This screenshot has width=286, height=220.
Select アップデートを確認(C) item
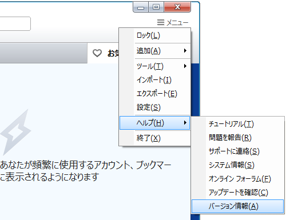(237, 193)
